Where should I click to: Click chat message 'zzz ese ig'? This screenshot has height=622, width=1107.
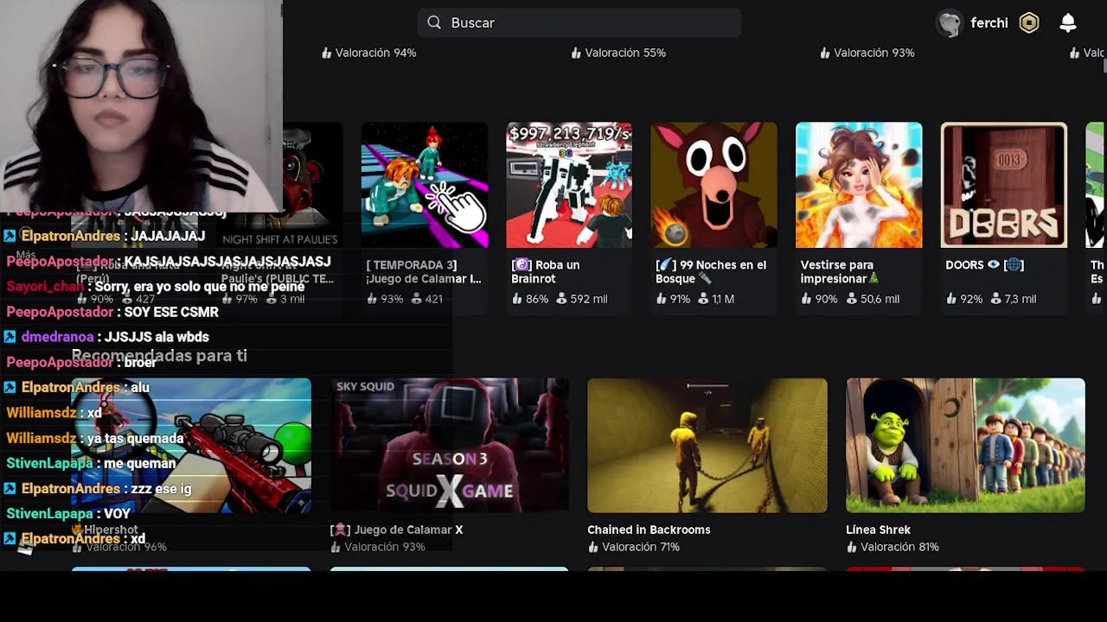159,488
